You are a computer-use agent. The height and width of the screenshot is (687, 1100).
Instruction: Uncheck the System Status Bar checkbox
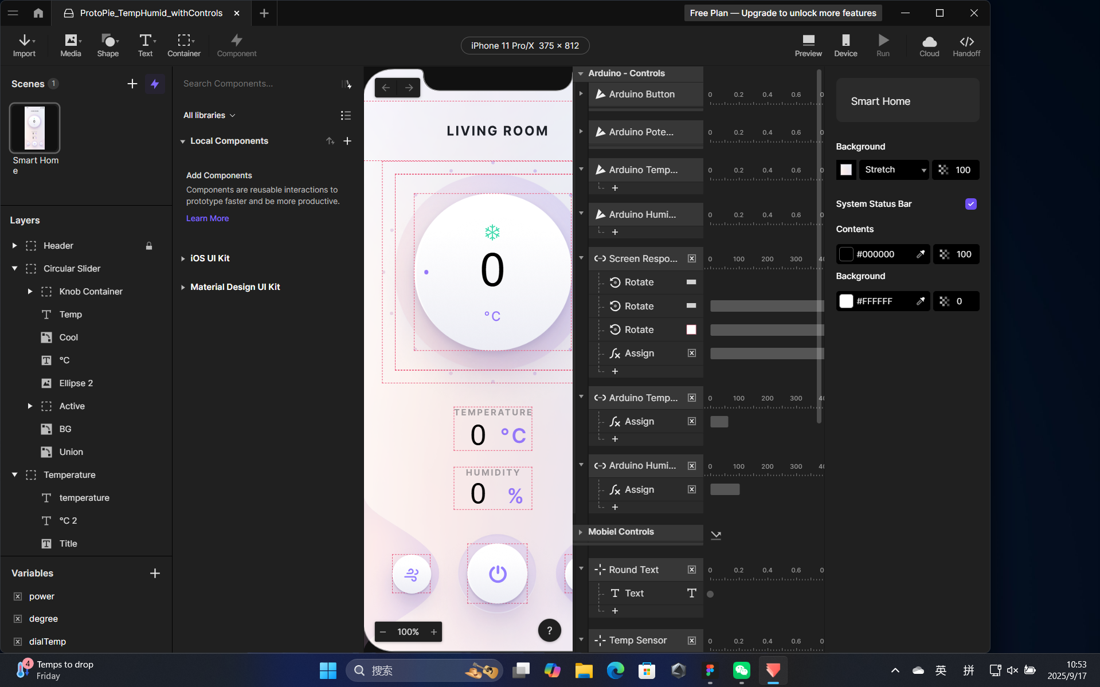pyautogui.click(x=970, y=204)
